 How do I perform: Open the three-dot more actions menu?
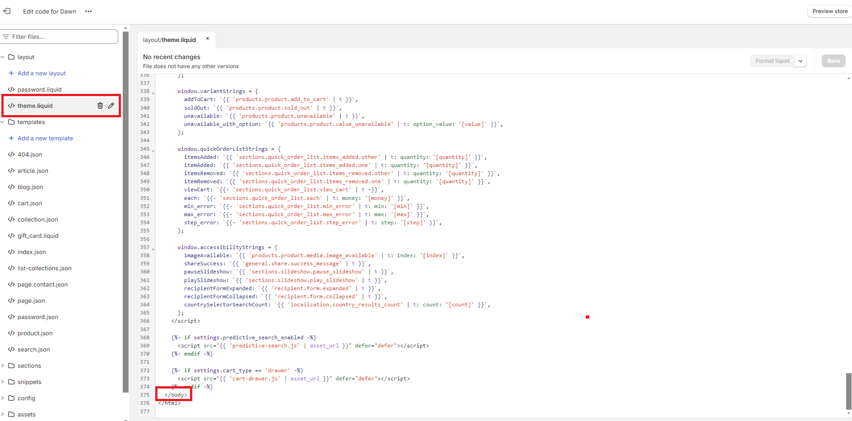click(88, 11)
